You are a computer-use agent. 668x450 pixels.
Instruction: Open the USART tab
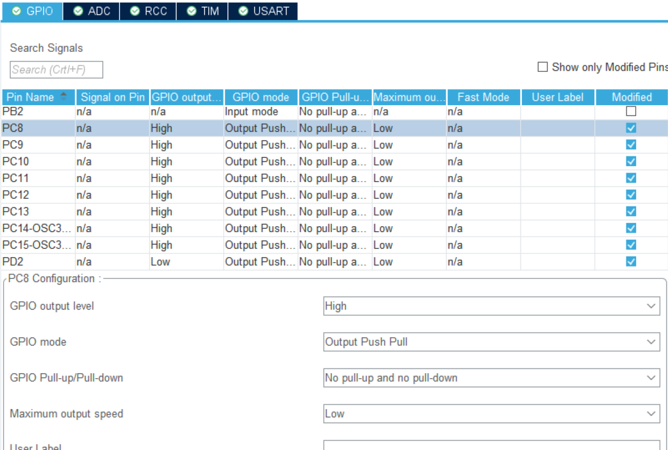pyautogui.click(x=263, y=11)
